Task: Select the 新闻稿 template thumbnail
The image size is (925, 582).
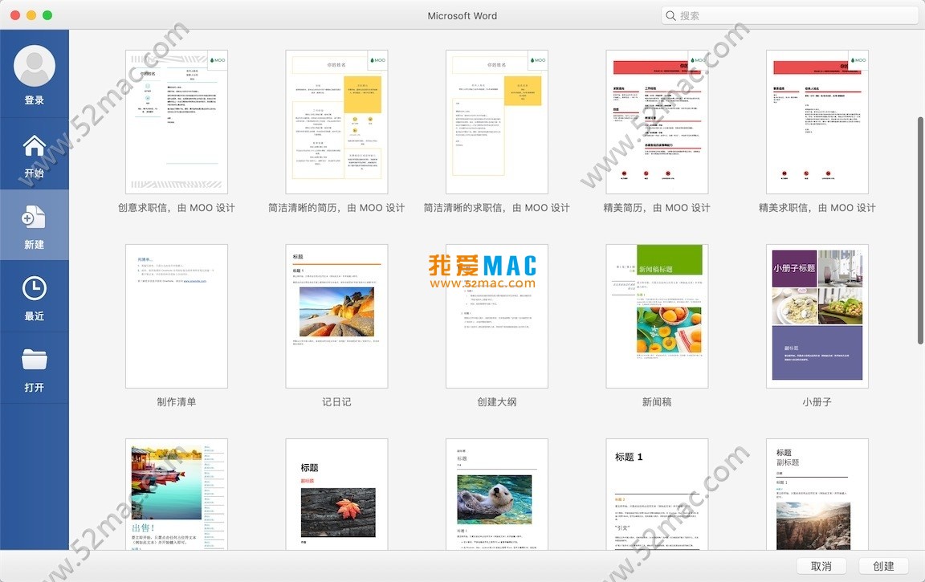Action: (657, 316)
